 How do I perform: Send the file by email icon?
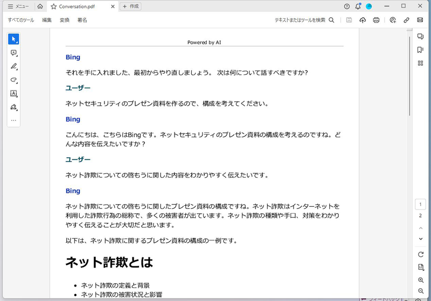[x=420, y=20]
